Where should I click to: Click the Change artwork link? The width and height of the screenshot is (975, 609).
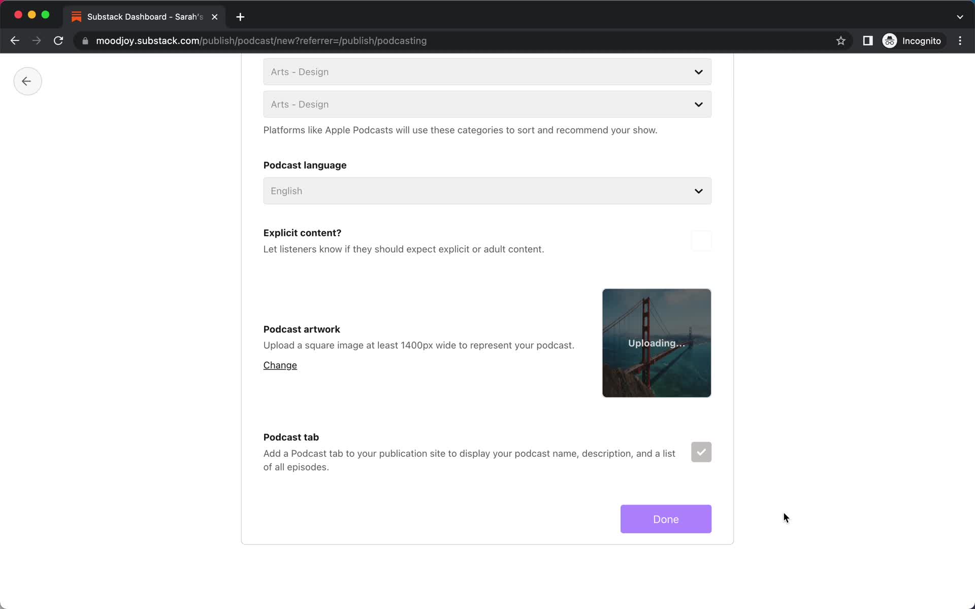click(279, 365)
